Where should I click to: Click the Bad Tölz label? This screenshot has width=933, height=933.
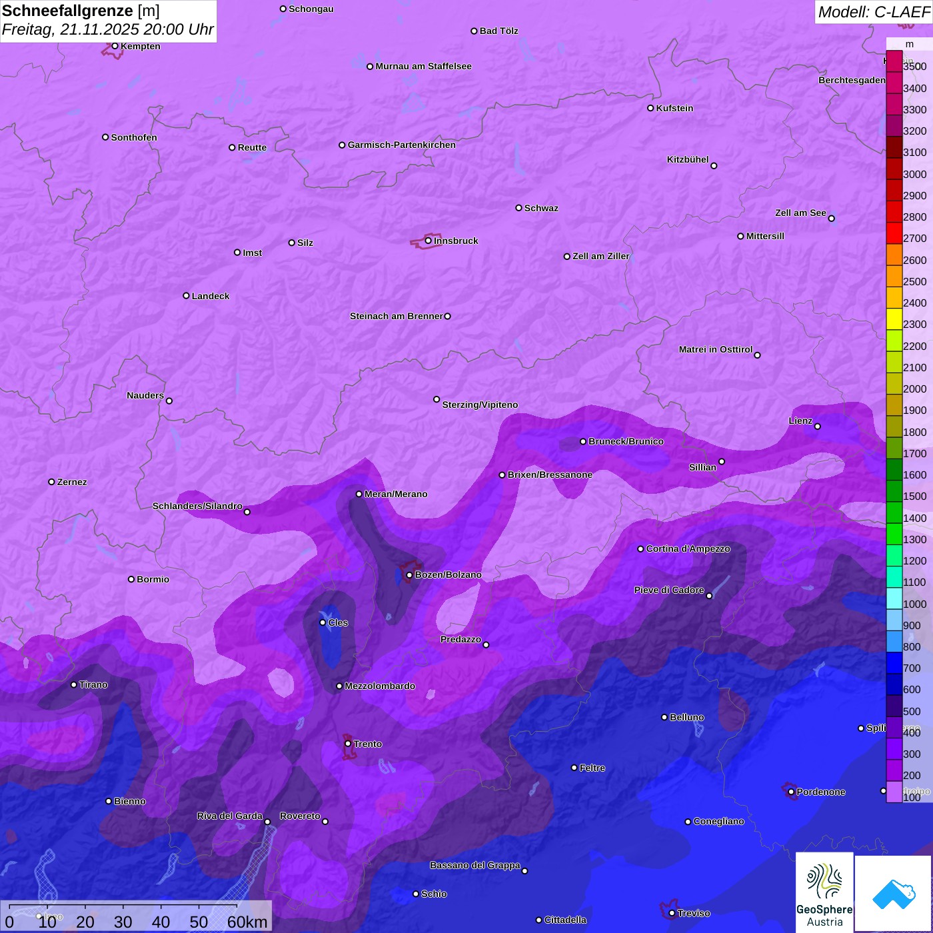coord(498,31)
